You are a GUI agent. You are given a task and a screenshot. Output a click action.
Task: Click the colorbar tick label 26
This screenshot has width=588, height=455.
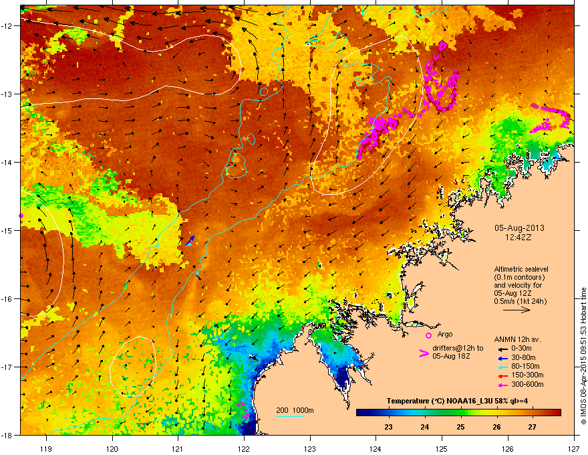pyautogui.click(x=496, y=427)
